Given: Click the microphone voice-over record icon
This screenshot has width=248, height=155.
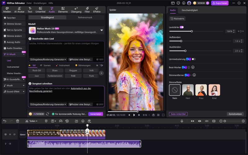Looking at the screenshot, I should 182,121.
